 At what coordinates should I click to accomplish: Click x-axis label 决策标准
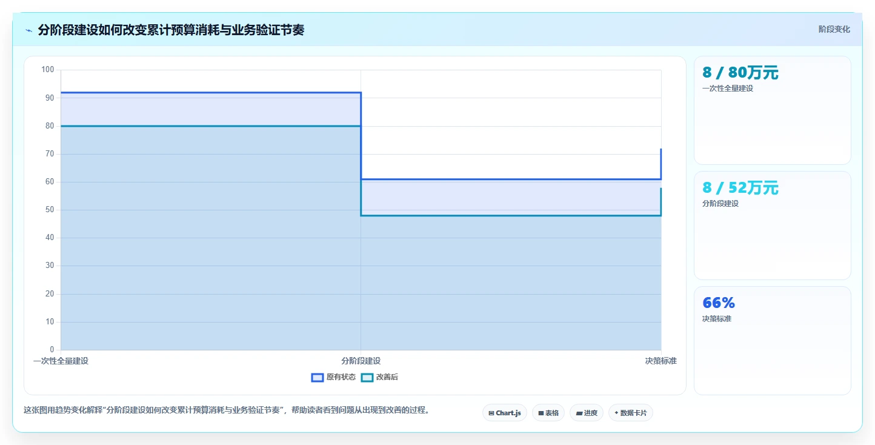(660, 361)
